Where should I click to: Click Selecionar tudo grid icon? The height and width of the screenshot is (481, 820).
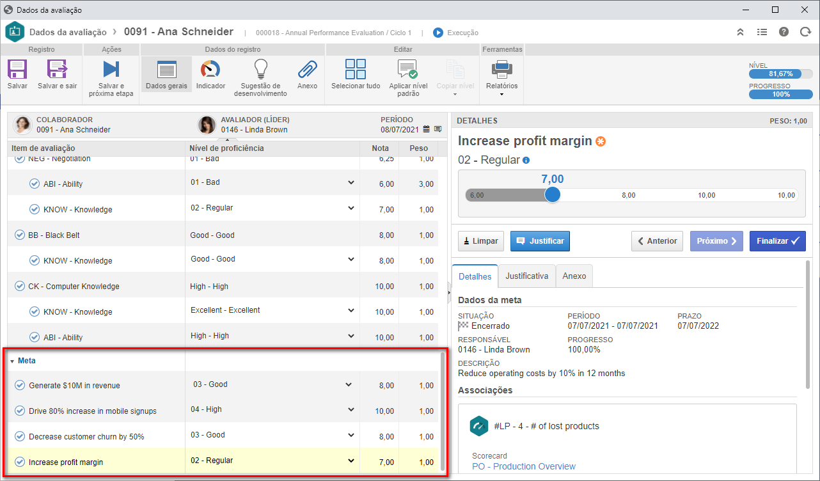click(x=356, y=69)
